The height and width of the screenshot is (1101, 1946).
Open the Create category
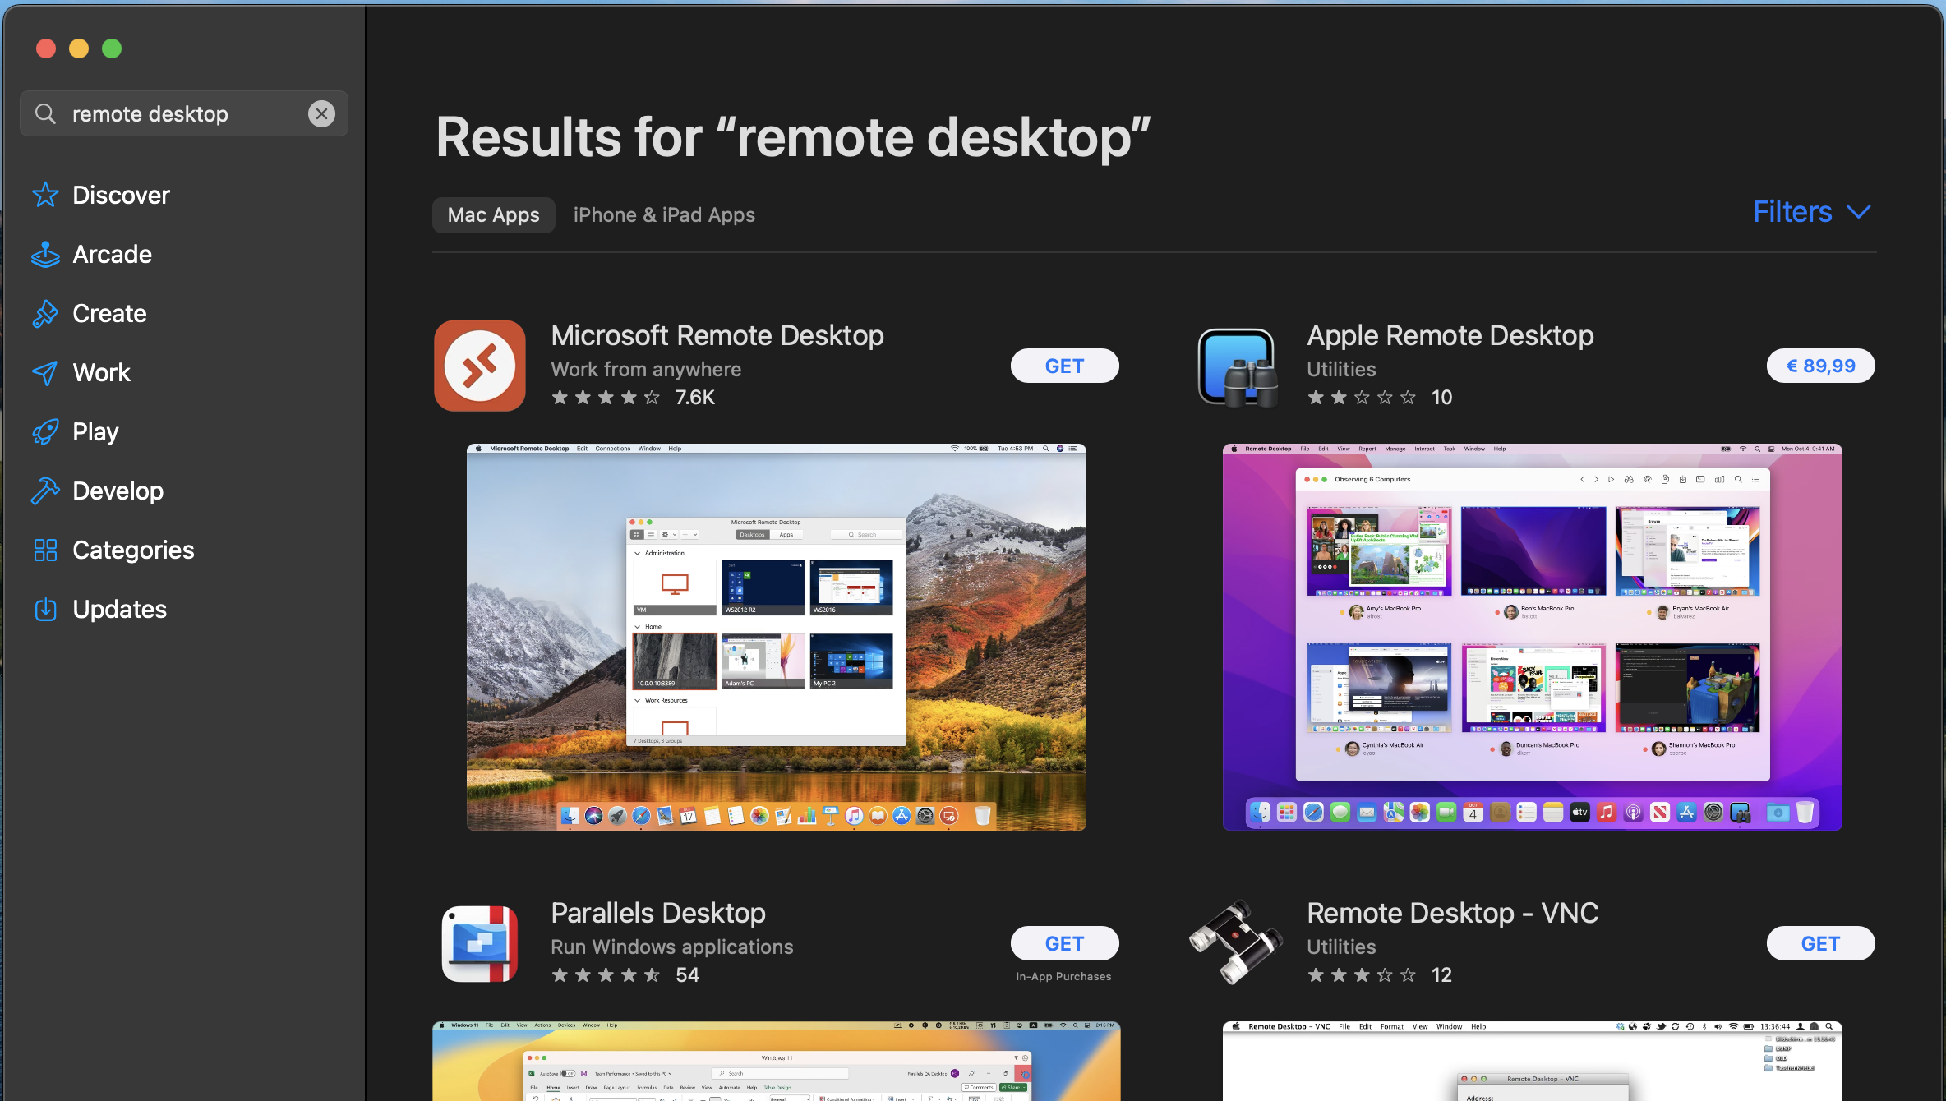108,313
